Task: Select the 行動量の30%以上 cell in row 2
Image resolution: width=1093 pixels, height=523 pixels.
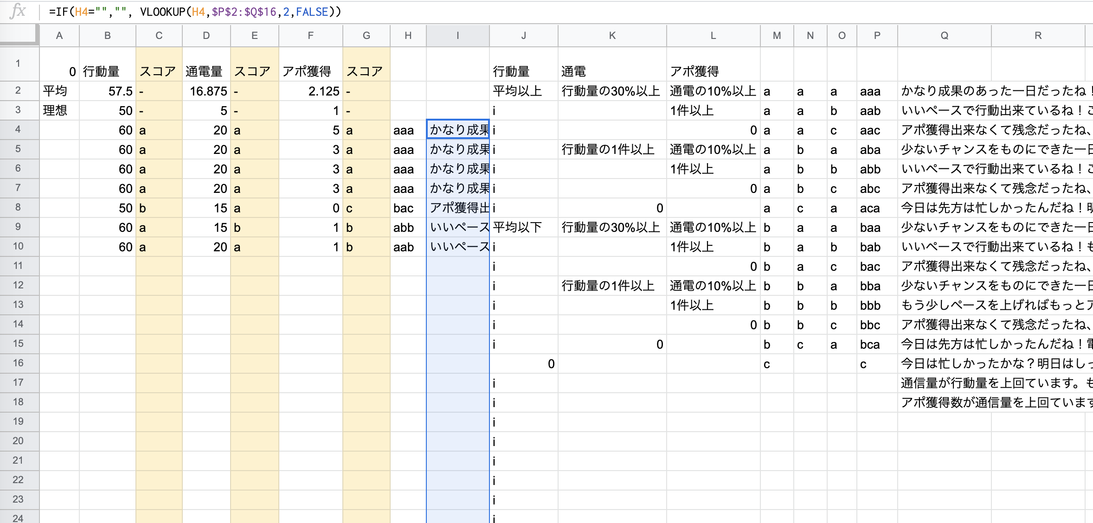Action: (x=612, y=91)
